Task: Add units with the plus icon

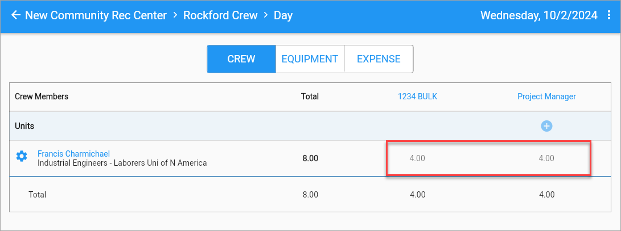Action: pyautogui.click(x=546, y=126)
